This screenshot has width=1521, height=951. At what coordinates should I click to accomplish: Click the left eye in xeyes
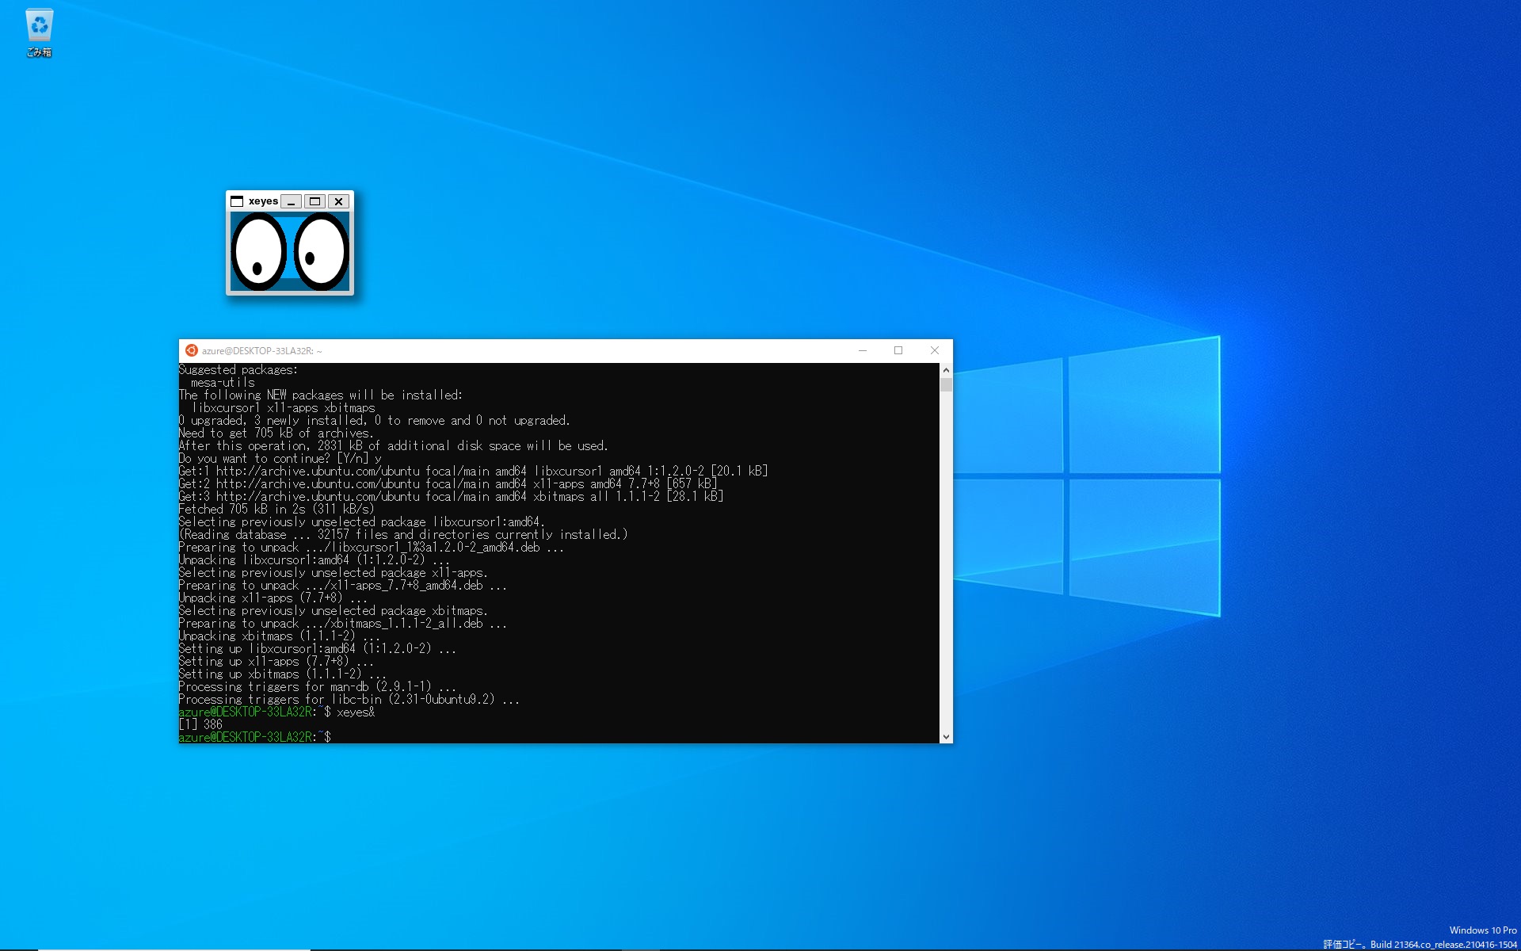point(258,252)
